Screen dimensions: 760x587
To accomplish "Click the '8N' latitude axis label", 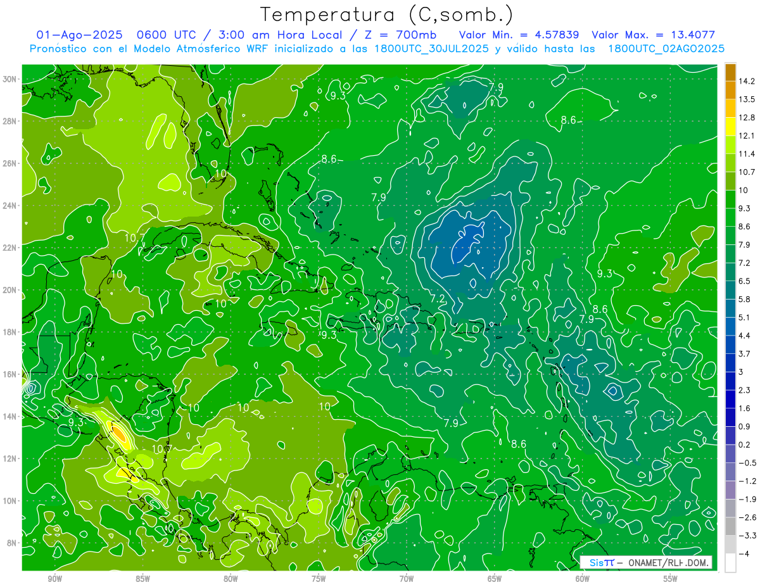I will (x=13, y=543).
